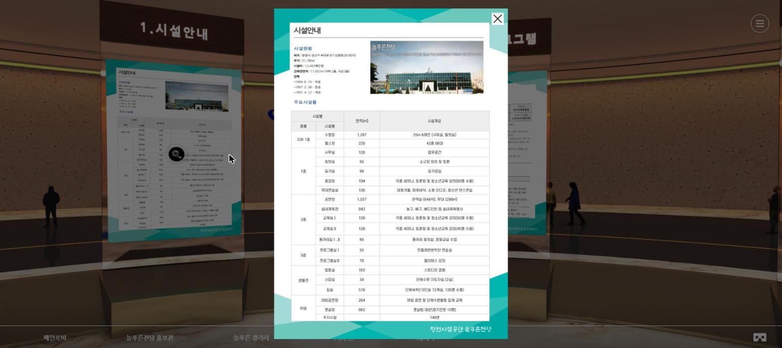Image resolution: width=782 pixels, height=348 pixels.
Task: Go to 메인로비 in the bottom menu
Action: [x=55, y=338]
